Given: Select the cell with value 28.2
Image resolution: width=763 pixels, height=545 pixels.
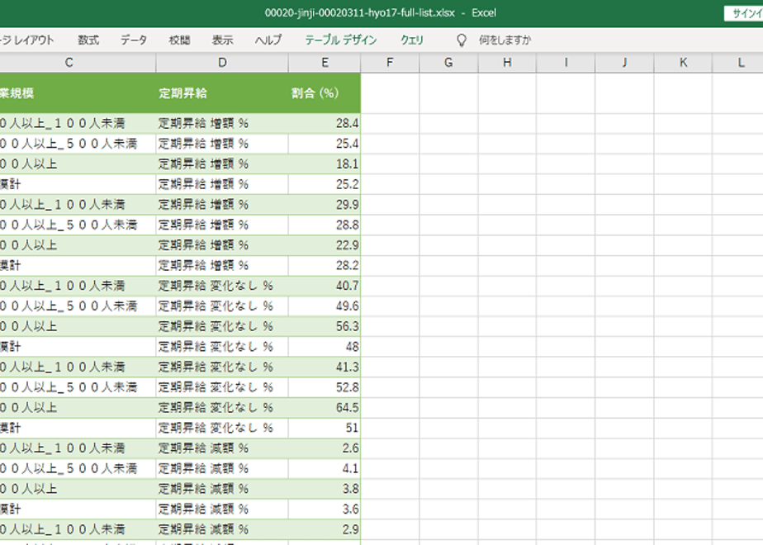Looking at the screenshot, I should click(325, 266).
